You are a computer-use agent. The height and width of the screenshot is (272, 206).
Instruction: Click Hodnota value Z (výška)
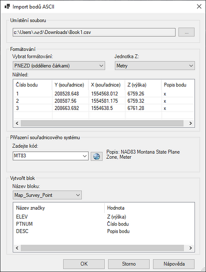pos(117,217)
